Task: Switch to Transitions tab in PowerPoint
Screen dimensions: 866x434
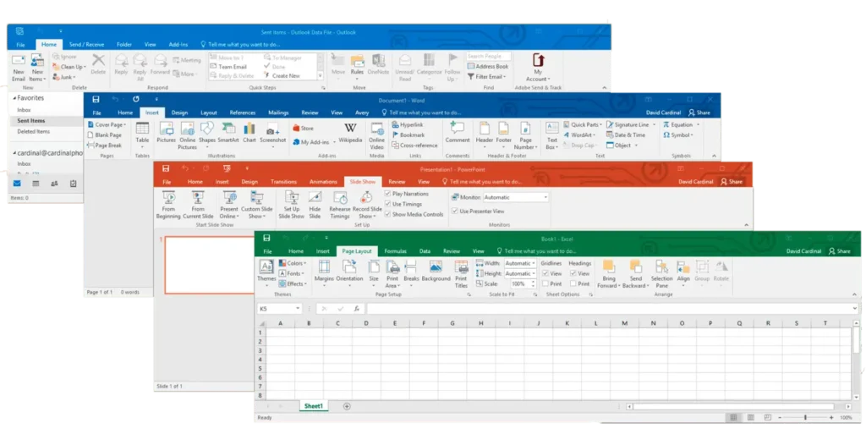Action: coord(283,182)
